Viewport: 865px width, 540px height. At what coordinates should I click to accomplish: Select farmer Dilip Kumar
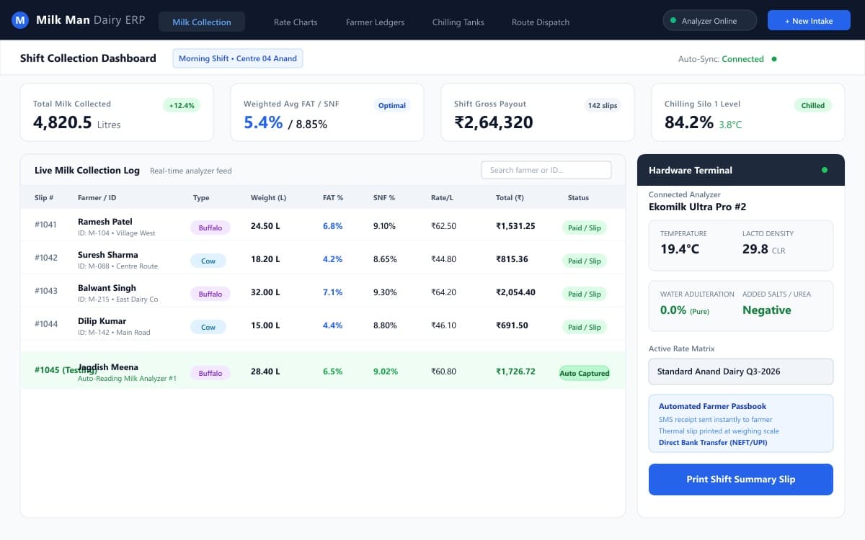102,320
